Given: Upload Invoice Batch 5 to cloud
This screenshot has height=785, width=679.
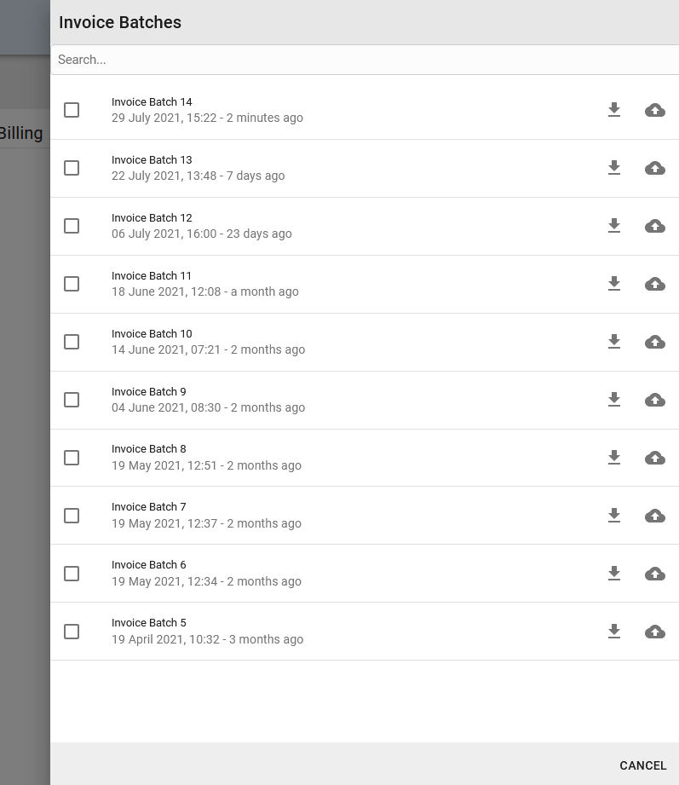Looking at the screenshot, I should [655, 632].
